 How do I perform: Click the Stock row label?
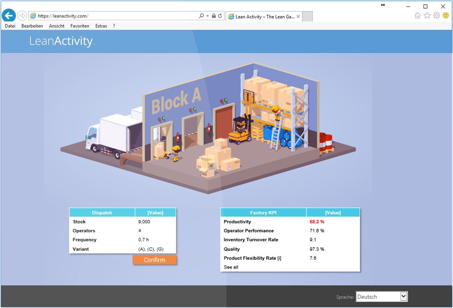point(79,222)
